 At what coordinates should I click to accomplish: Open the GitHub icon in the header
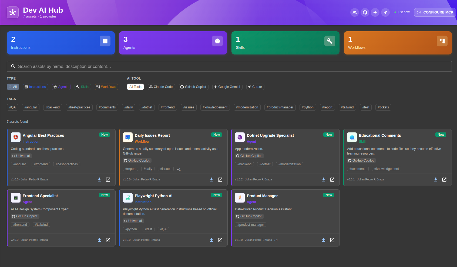point(365,12)
